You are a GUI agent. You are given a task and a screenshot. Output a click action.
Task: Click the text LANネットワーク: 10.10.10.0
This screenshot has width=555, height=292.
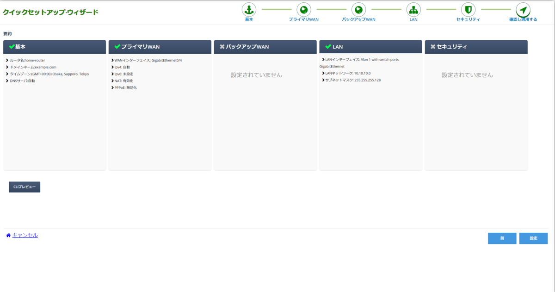pos(348,73)
